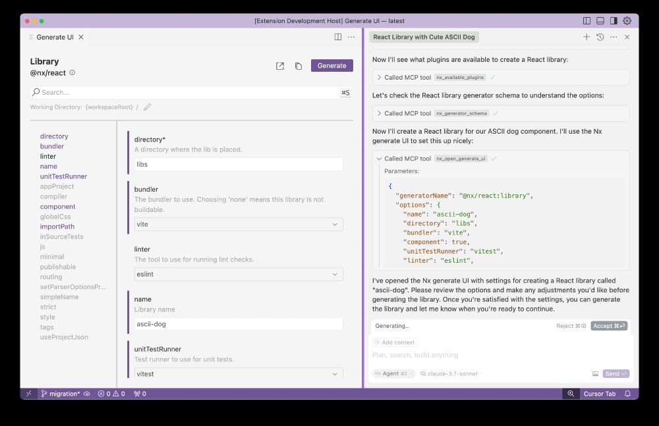
Task: Open Cursor Tab status bar item
Action: click(599, 394)
